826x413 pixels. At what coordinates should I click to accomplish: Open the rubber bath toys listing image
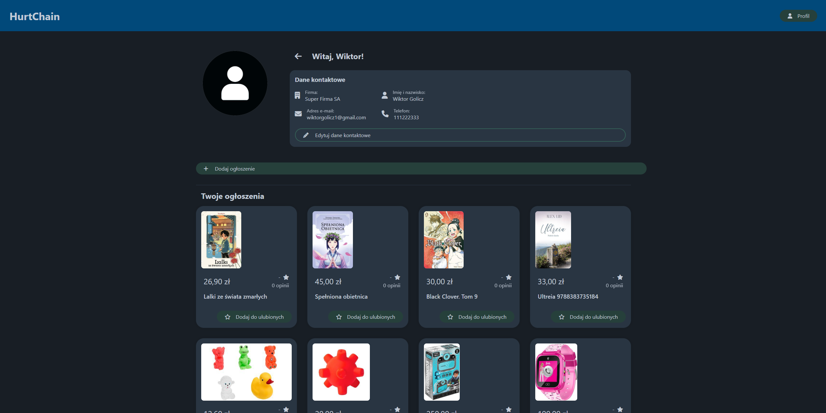coord(246,372)
